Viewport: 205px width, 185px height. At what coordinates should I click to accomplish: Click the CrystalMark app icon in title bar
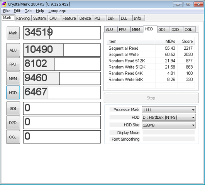click(4, 4)
